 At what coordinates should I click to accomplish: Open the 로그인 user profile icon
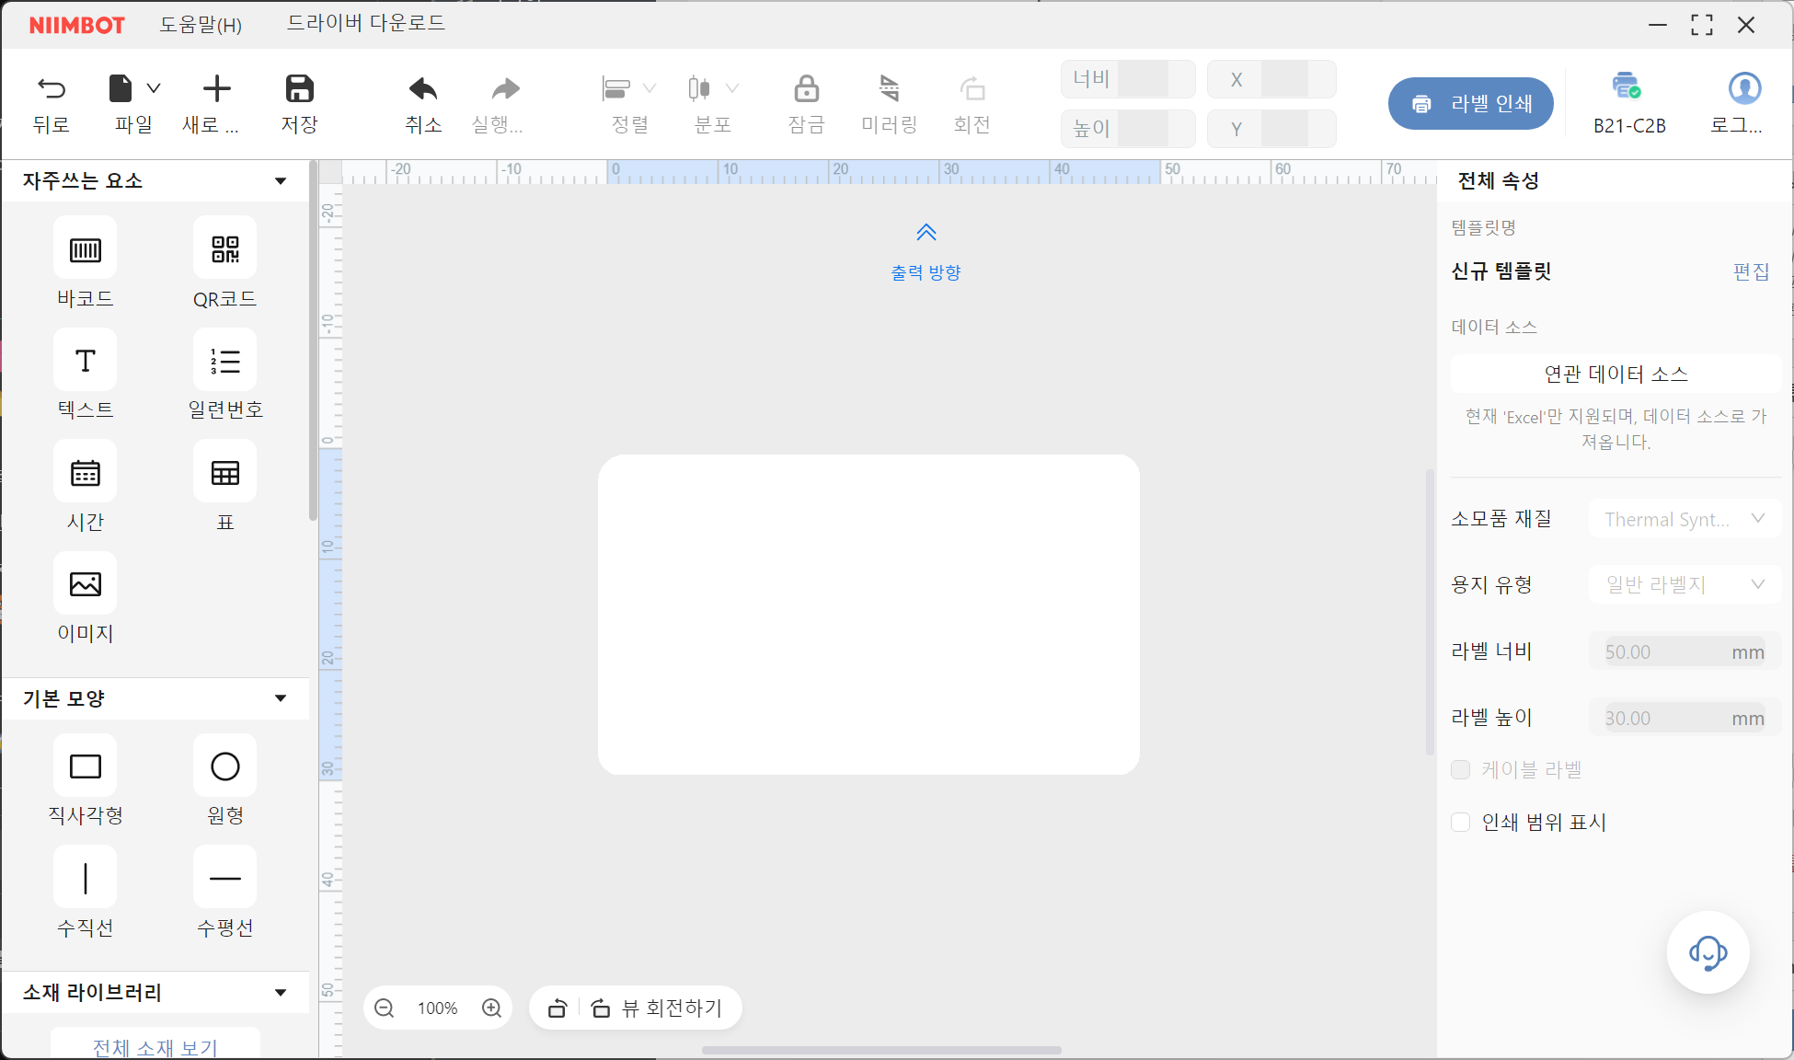[x=1744, y=87]
